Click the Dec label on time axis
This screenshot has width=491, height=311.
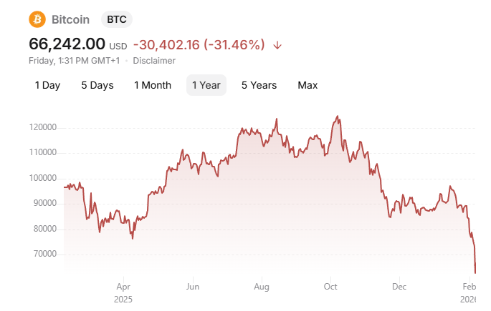pyautogui.click(x=399, y=287)
